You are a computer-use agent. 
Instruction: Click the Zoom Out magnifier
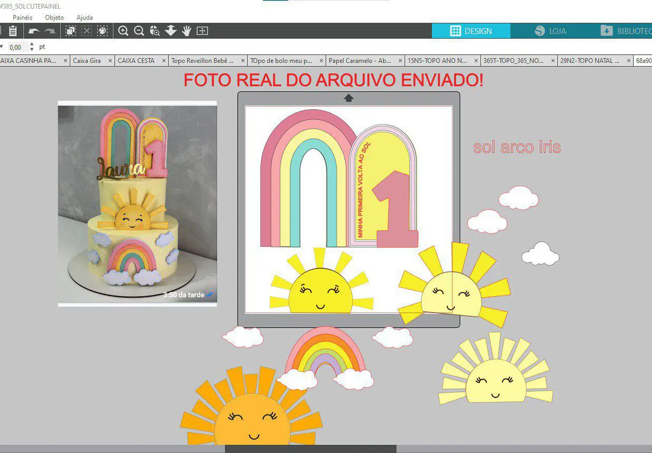click(x=139, y=31)
